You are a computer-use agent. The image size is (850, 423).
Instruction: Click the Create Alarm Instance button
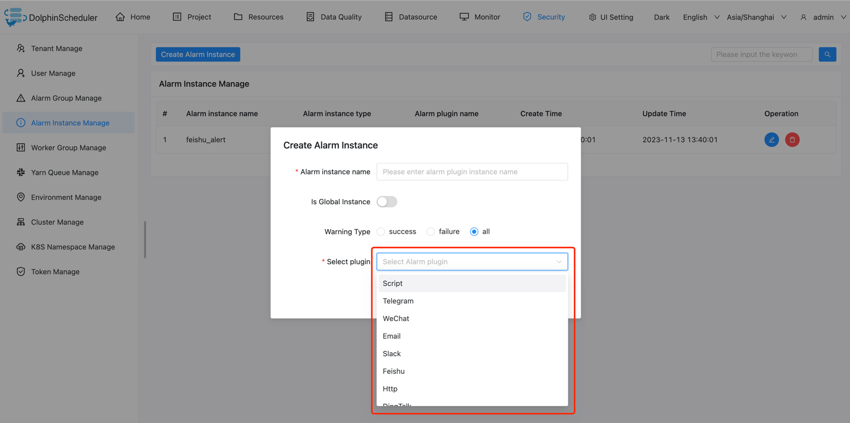click(x=198, y=54)
